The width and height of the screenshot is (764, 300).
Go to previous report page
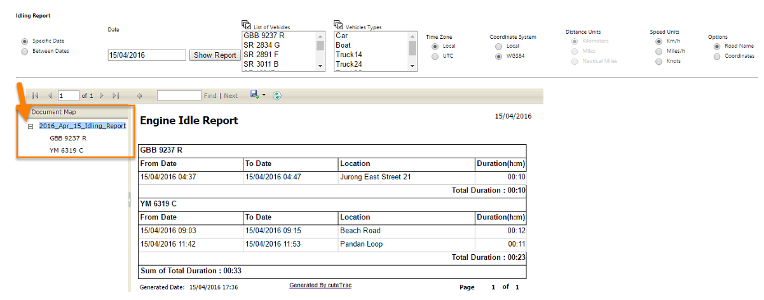(x=50, y=95)
